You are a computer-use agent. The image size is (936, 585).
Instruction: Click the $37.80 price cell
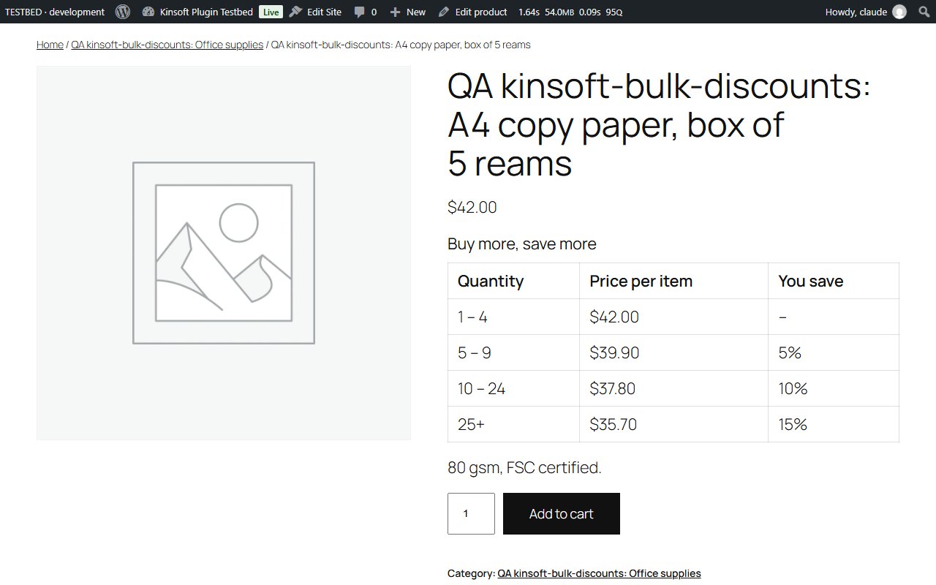[x=673, y=388]
